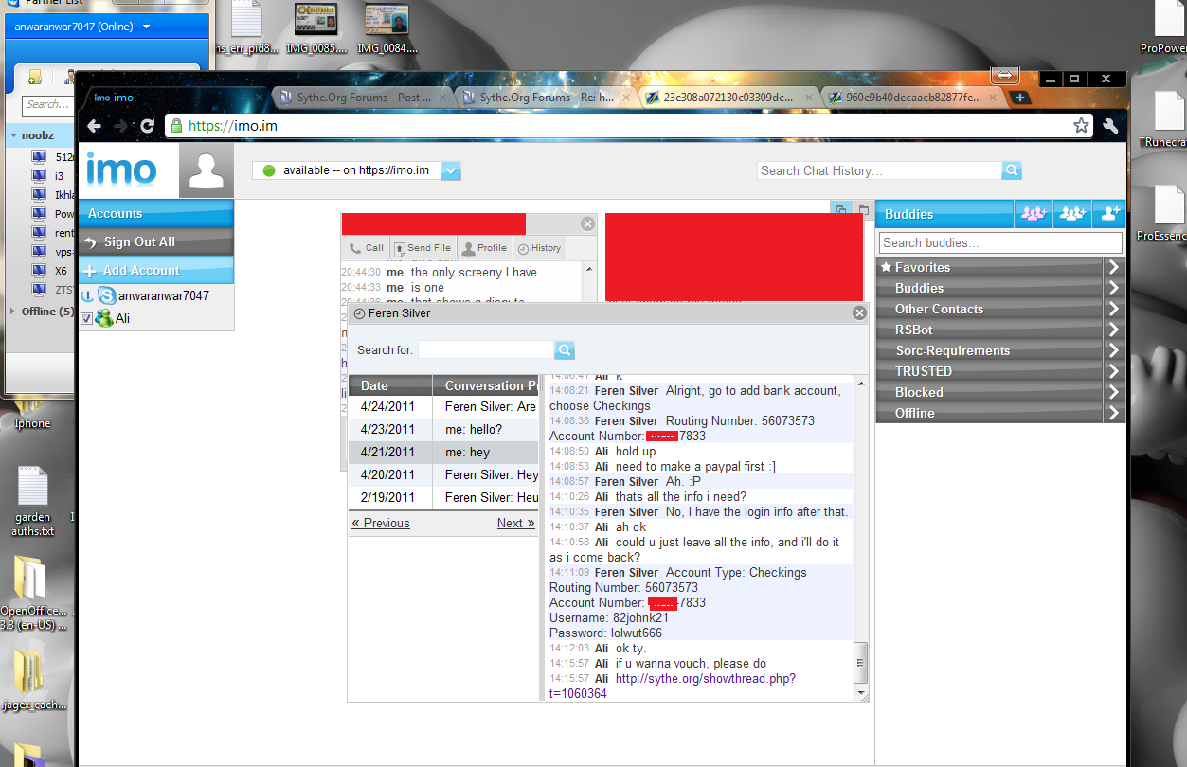
Task: Submit the history 'Search for' magnifier button
Action: 565,350
